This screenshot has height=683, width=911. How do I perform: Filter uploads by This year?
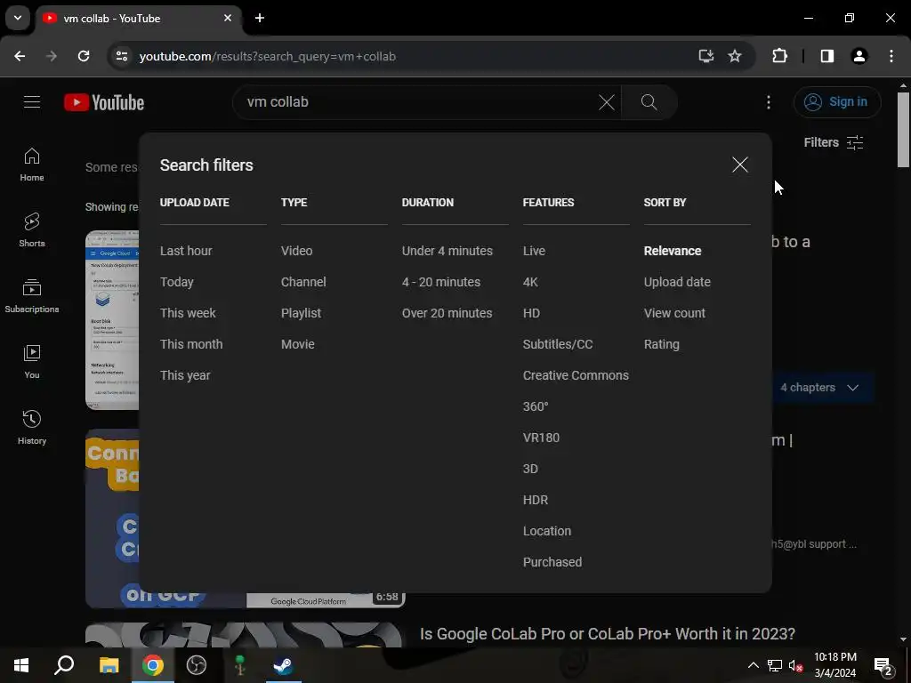tap(185, 375)
